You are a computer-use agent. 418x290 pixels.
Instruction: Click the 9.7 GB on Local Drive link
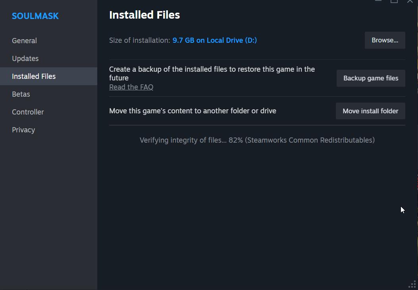click(x=214, y=40)
